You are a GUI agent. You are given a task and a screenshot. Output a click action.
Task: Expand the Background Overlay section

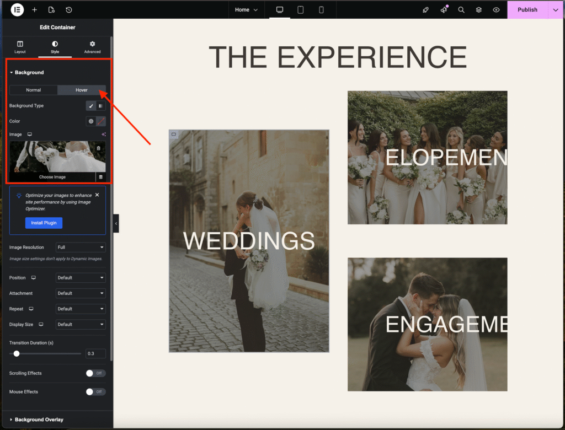39,420
